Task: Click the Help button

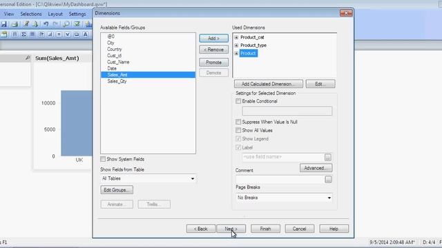Action: click(x=334, y=229)
